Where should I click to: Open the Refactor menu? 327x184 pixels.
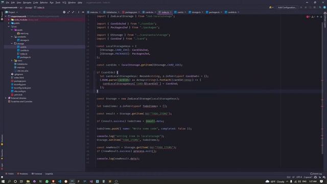click(x=44, y=3)
